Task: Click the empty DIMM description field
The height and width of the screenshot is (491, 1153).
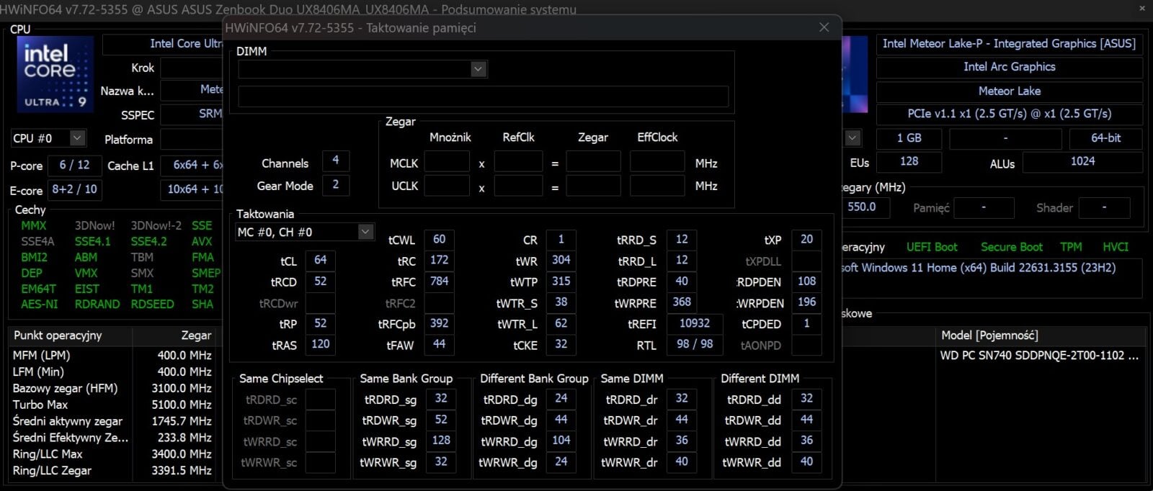Action: click(x=483, y=96)
